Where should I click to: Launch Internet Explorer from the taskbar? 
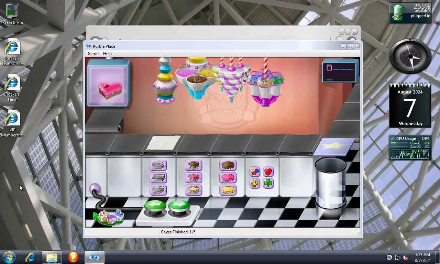[x=31, y=257]
